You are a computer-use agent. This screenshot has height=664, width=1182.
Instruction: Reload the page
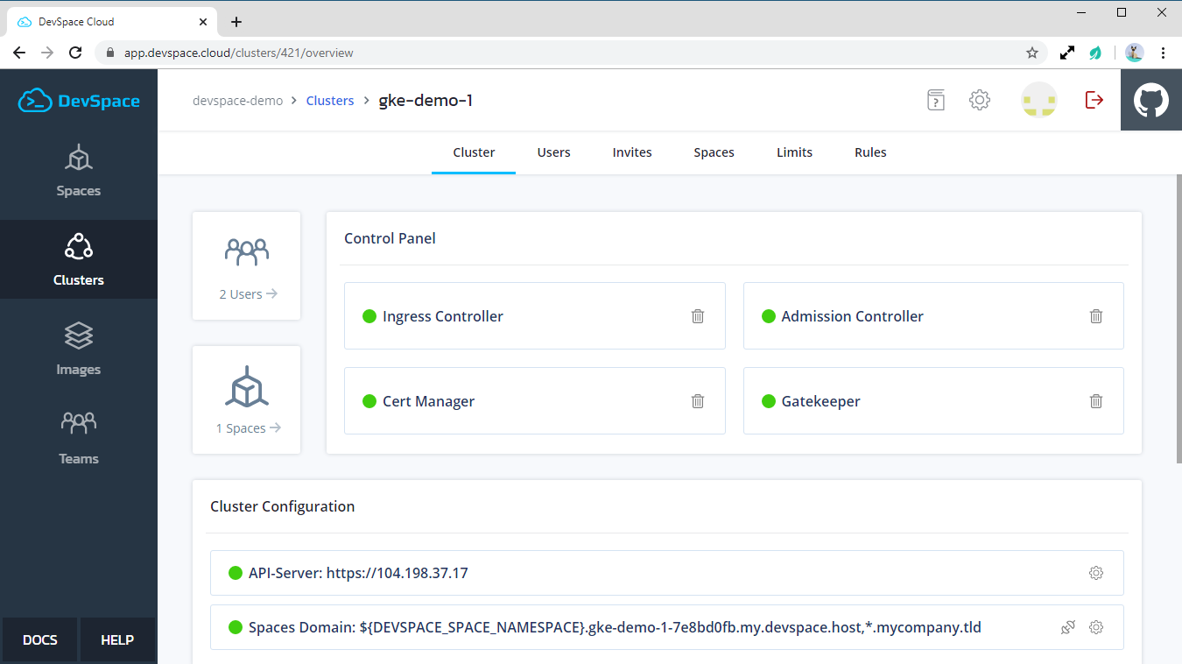click(77, 53)
